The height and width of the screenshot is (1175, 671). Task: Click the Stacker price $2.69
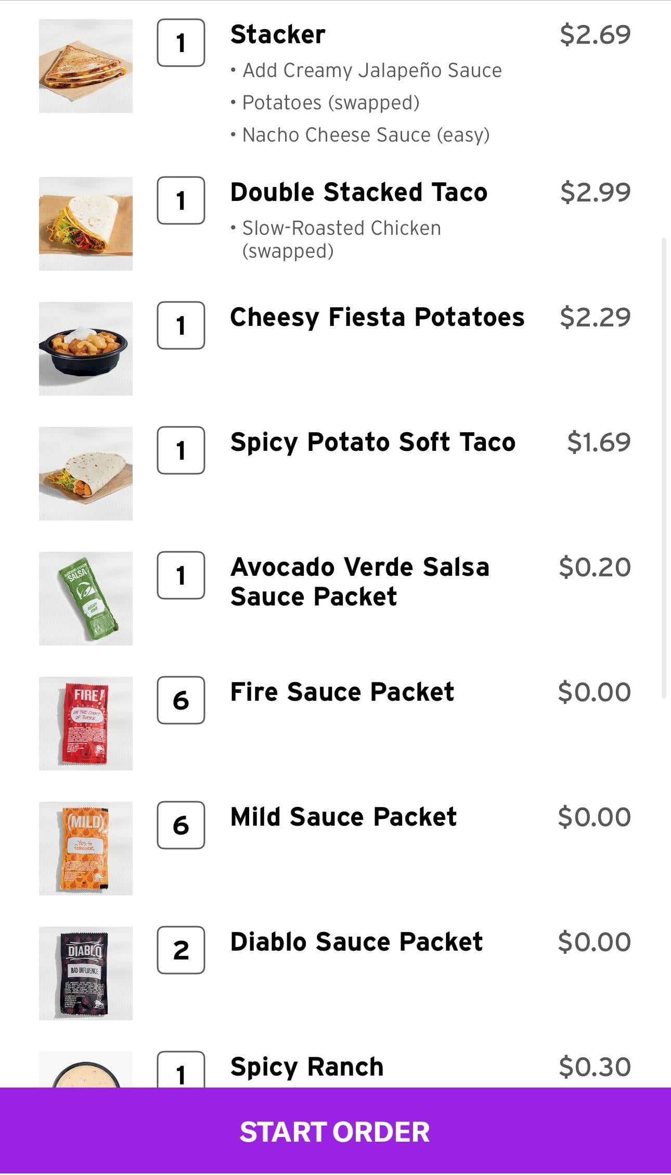coord(595,34)
